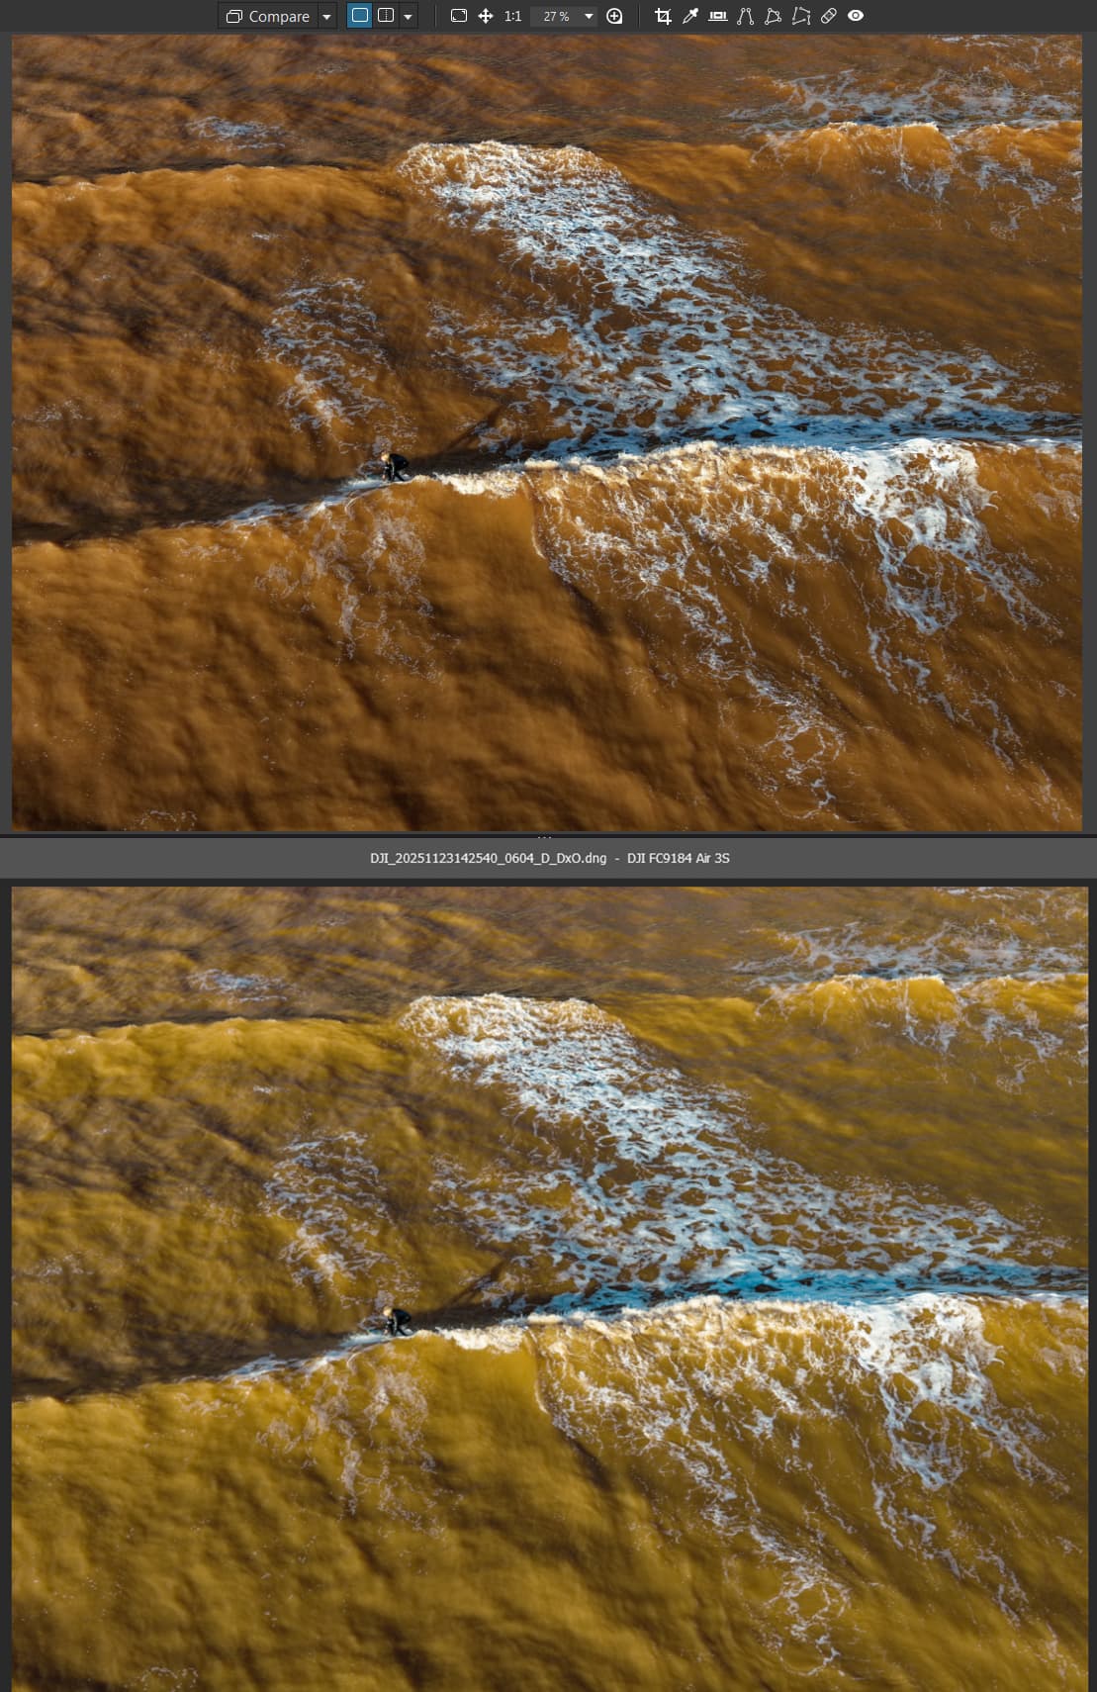Zoom in with the plus magnifier

614,16
